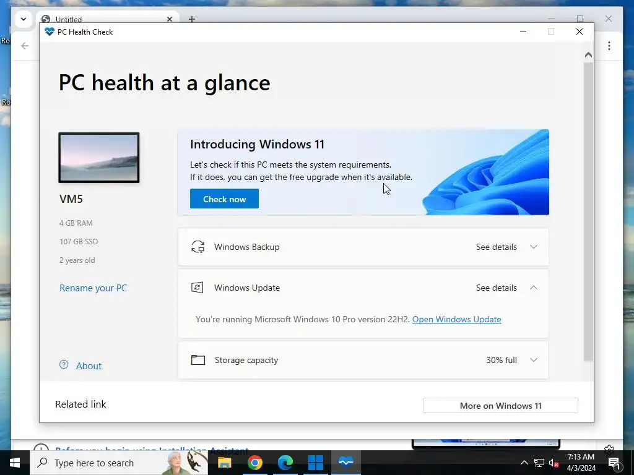Open File Explorer from the taskbar
The image size is (634, 475).
pyautogui.click(x=224, y=463)
